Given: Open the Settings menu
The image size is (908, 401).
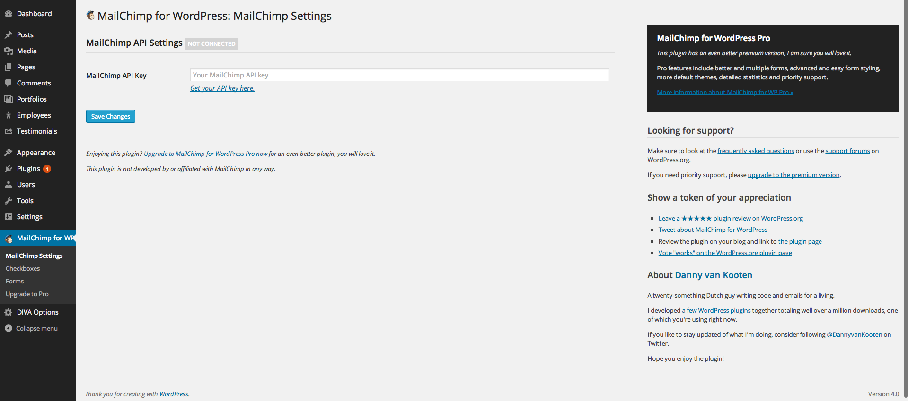Looking at the screenshot, I should 29,217.
